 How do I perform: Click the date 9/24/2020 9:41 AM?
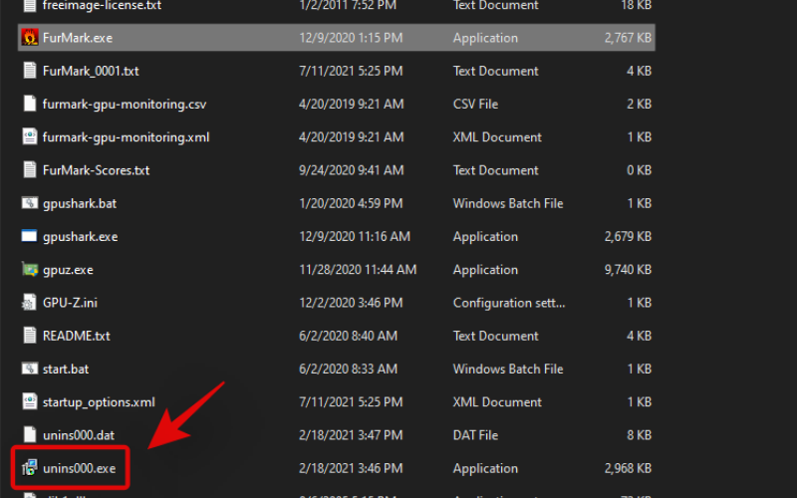click(x=352, y=170)
